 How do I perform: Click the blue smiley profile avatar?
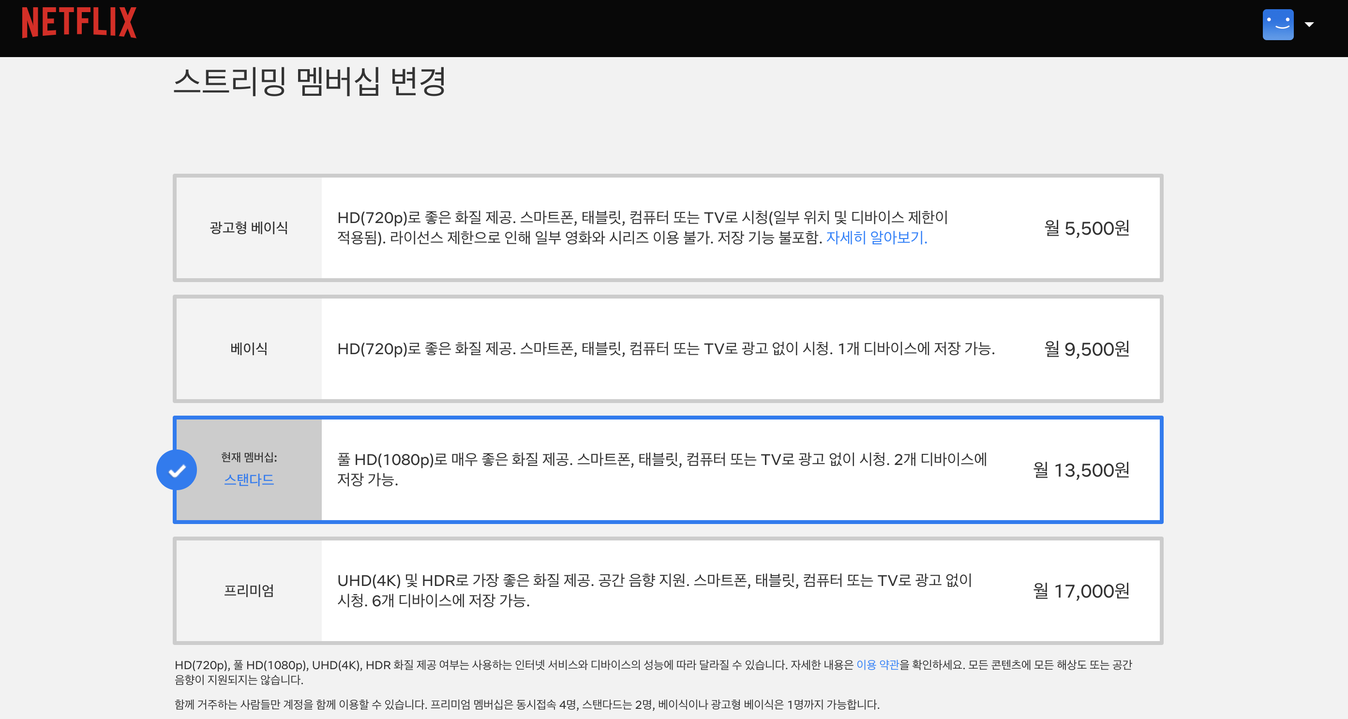[1277, 25]
